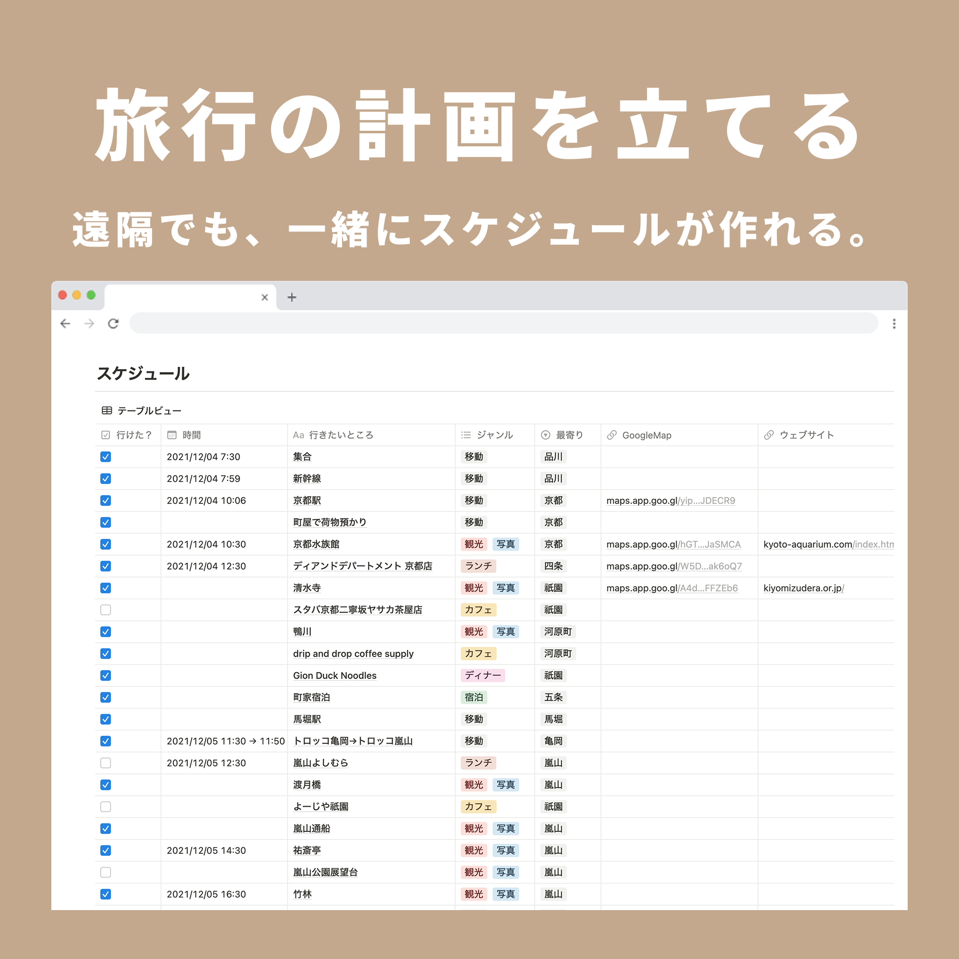The height and width of the screenshot is (959, 959).
Task: Check the 嵐山よしむら row checkbox
Action: click(x=106, y=763)
